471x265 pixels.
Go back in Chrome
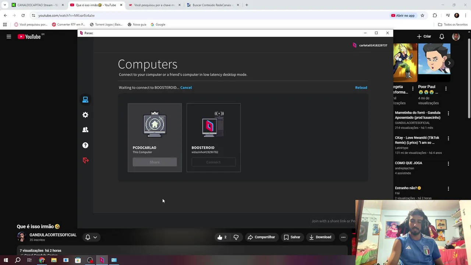pos(5,15)
